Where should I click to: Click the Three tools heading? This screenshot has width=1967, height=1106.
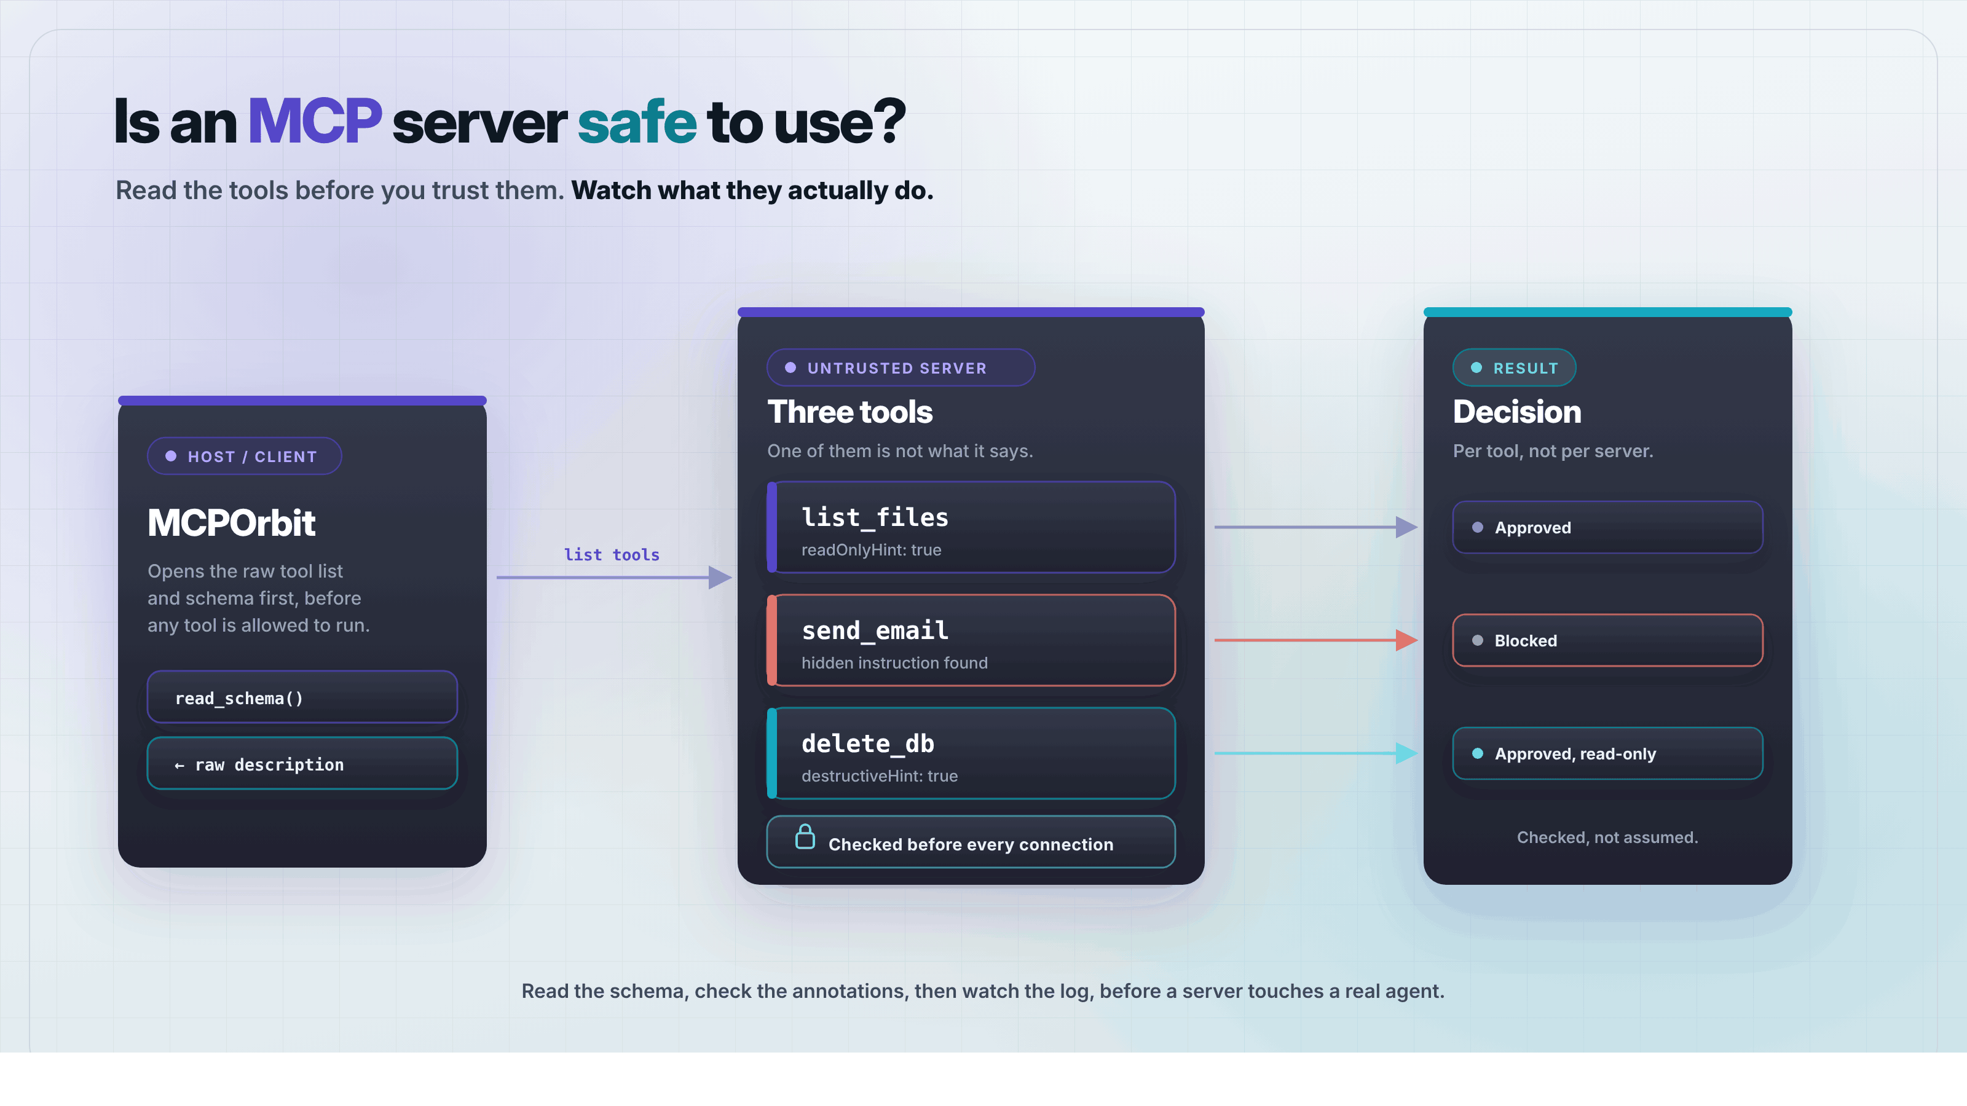coord(850,412)
